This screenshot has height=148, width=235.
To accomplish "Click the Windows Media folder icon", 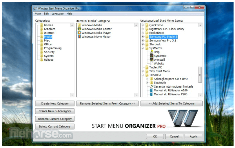I will click(79, 25).
